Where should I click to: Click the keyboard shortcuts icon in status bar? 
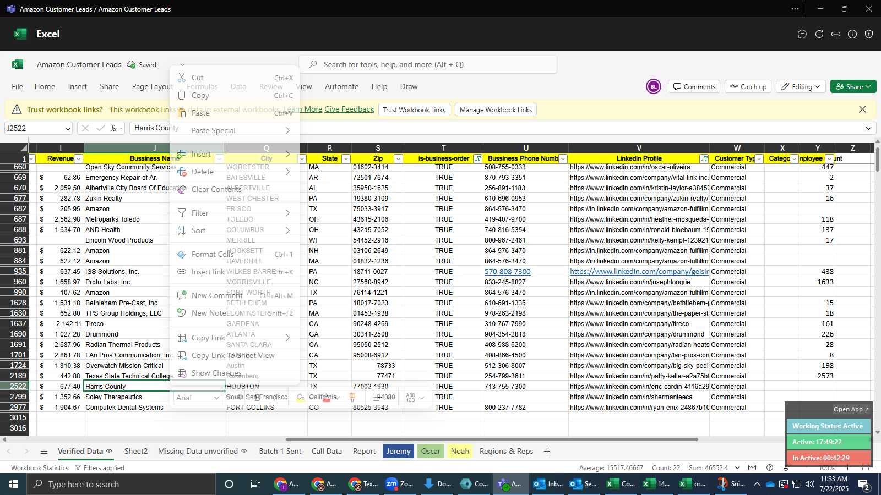coord(752,468)
